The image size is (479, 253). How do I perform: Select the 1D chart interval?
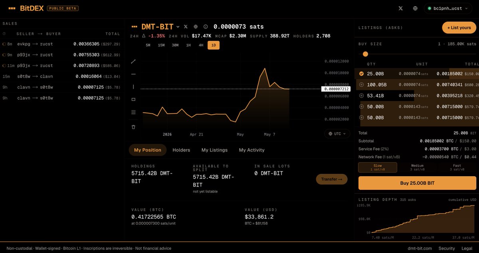coord(214,45)
